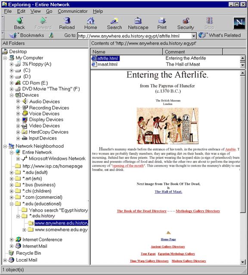Collapse the *.edu (educational) folder
Screen dimensions: 248x275
12,204
